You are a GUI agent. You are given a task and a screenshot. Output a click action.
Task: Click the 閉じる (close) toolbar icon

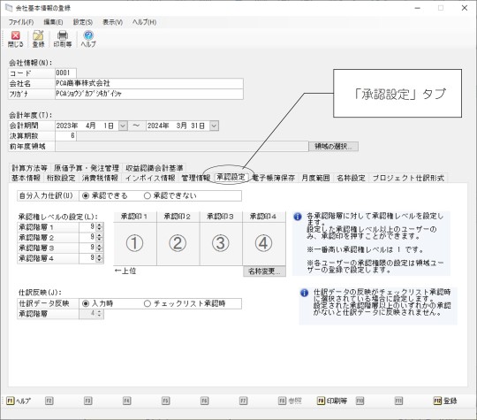pos(15,39)
